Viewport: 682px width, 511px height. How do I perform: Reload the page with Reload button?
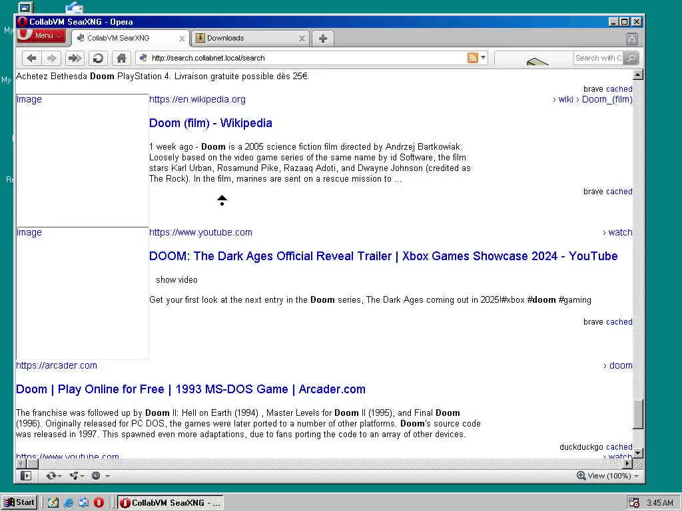(99, 58)
